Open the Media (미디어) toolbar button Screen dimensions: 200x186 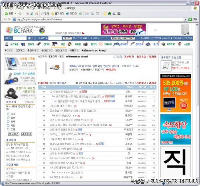pyautogui.click(x=72, y=14)
